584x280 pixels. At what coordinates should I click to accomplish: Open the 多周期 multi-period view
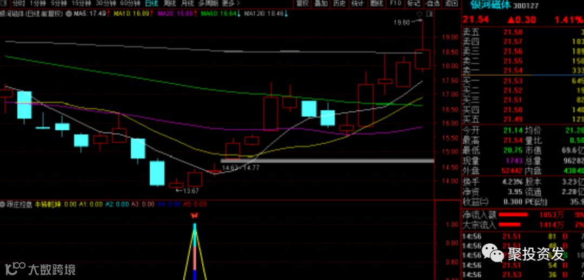[x=208, y=3]
